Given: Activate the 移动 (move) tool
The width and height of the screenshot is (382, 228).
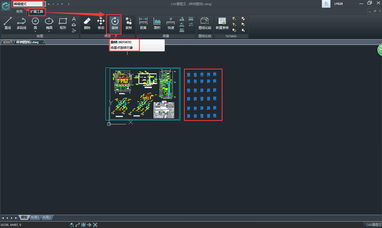Looking at the screenshot, I should coord(101,23).
